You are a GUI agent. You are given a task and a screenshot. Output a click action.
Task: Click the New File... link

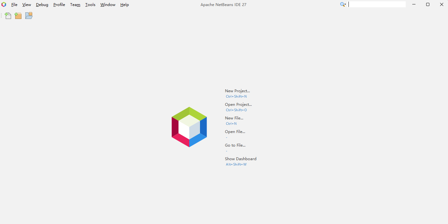coord(234,118)
